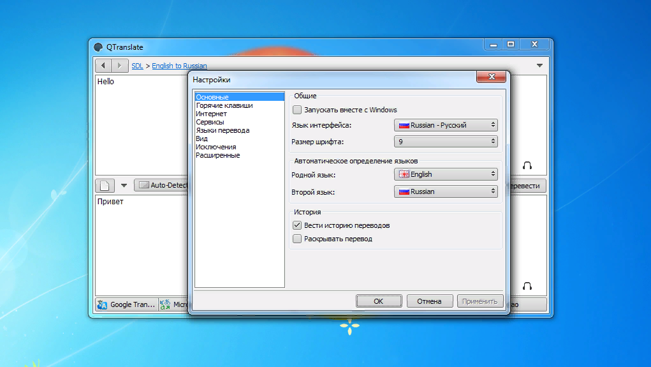The image size is (651, 367).
Task: Tick the Раскрывать перевод checkbox
Action: pyautogui.click(x=297, y=239)
